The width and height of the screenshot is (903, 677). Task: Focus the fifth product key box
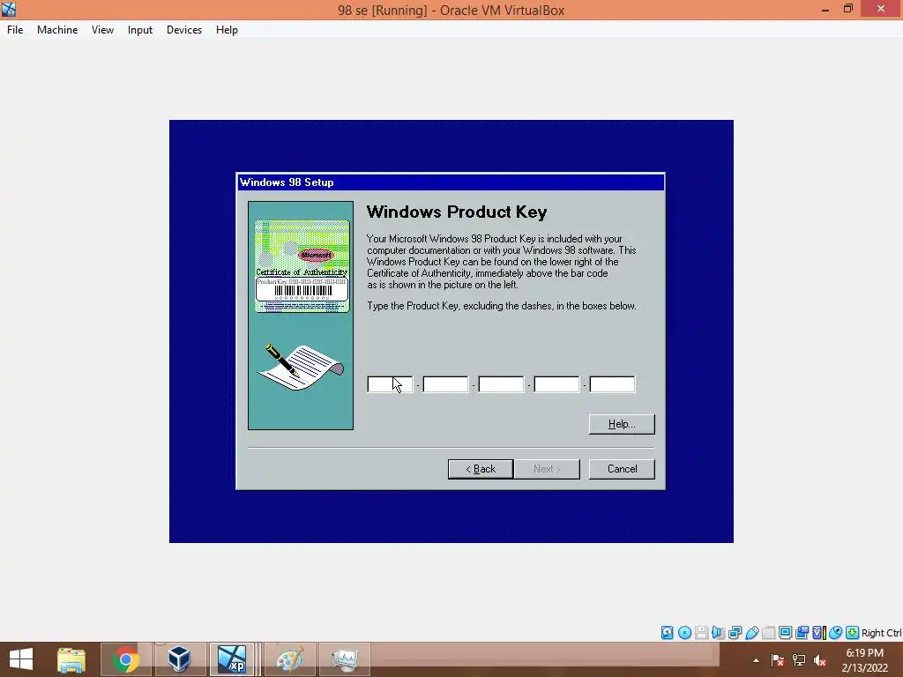(612, 384)
